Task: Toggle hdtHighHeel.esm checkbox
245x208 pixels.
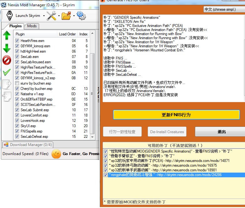Action: (17, 51)
